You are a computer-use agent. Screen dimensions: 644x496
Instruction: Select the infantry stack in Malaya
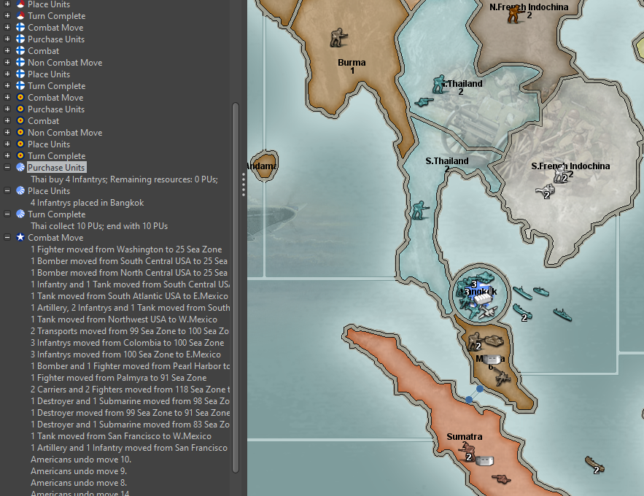pyautogui.click(x=474, y=341)
